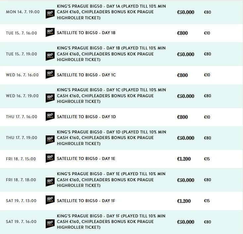Screen dimensions: 243x234
Task: Click King's logo in Thu 16:00 satellite row
Action: pyautogui.click(x=50, y=116)
